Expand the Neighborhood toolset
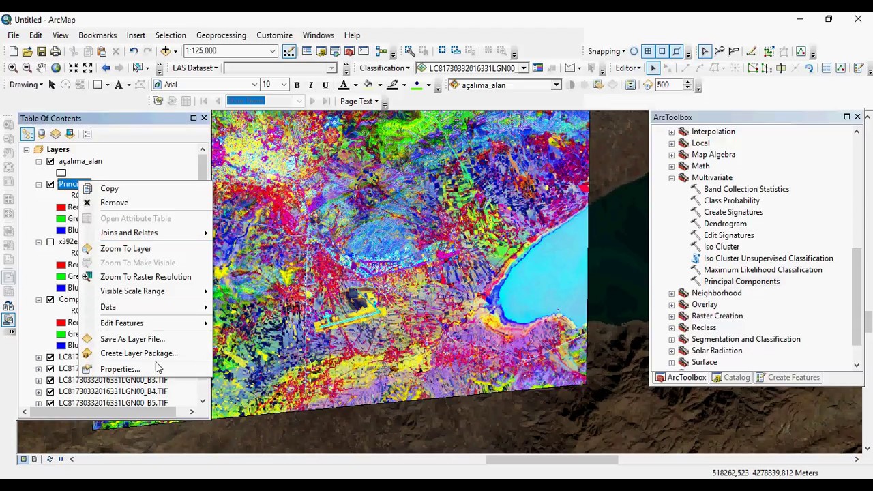Viewport: 873px width, 491px height. coord(672,293)
